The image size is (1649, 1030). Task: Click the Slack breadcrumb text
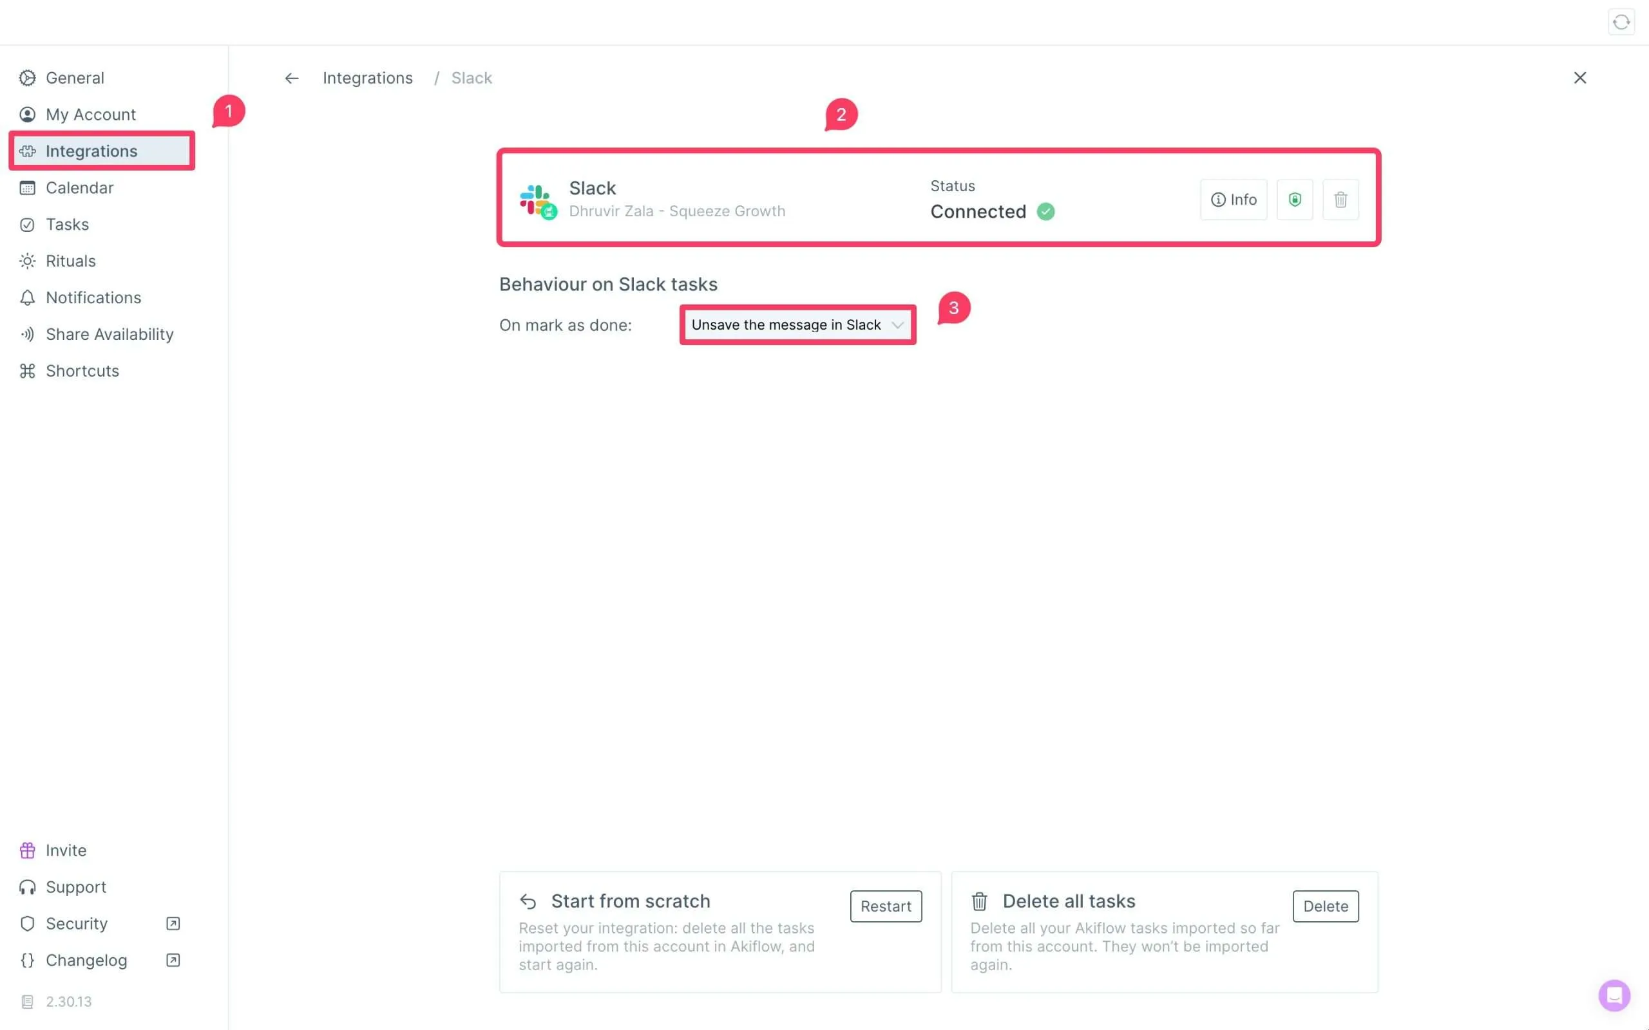(472, 78)
